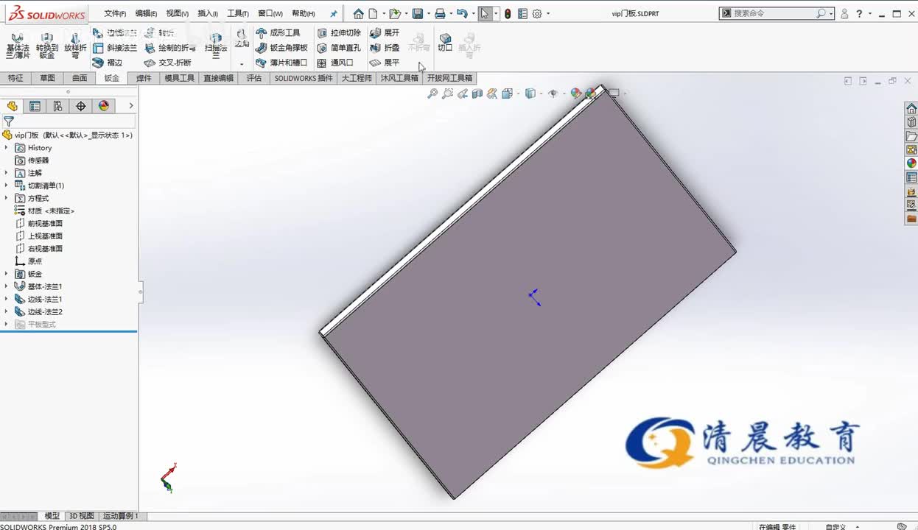Open the DisplayManager color ball tab

tap(104, 106)
